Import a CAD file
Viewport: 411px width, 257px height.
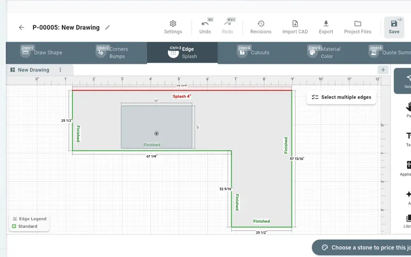point(295,27)
